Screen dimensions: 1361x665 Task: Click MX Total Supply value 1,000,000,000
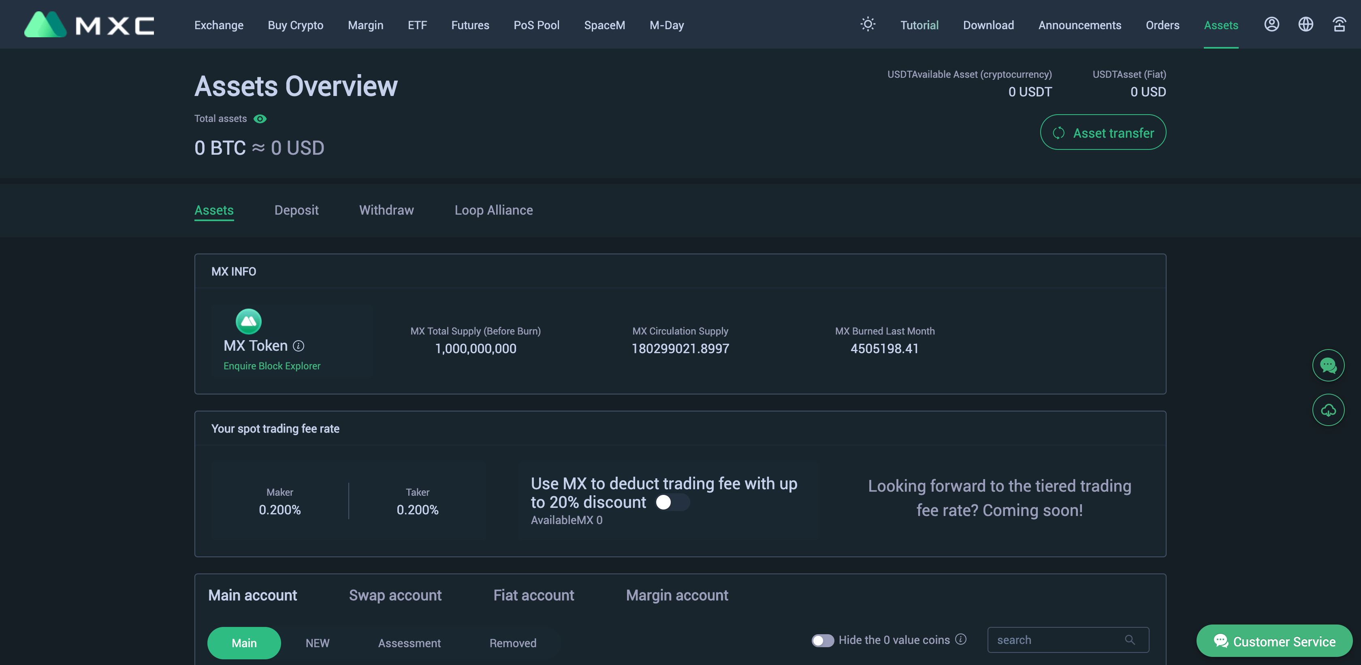click(475, 349)
